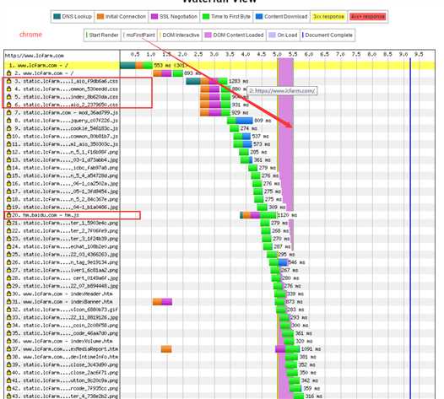
Task: Select request 24 echat png row label
Action: [65, 246]
